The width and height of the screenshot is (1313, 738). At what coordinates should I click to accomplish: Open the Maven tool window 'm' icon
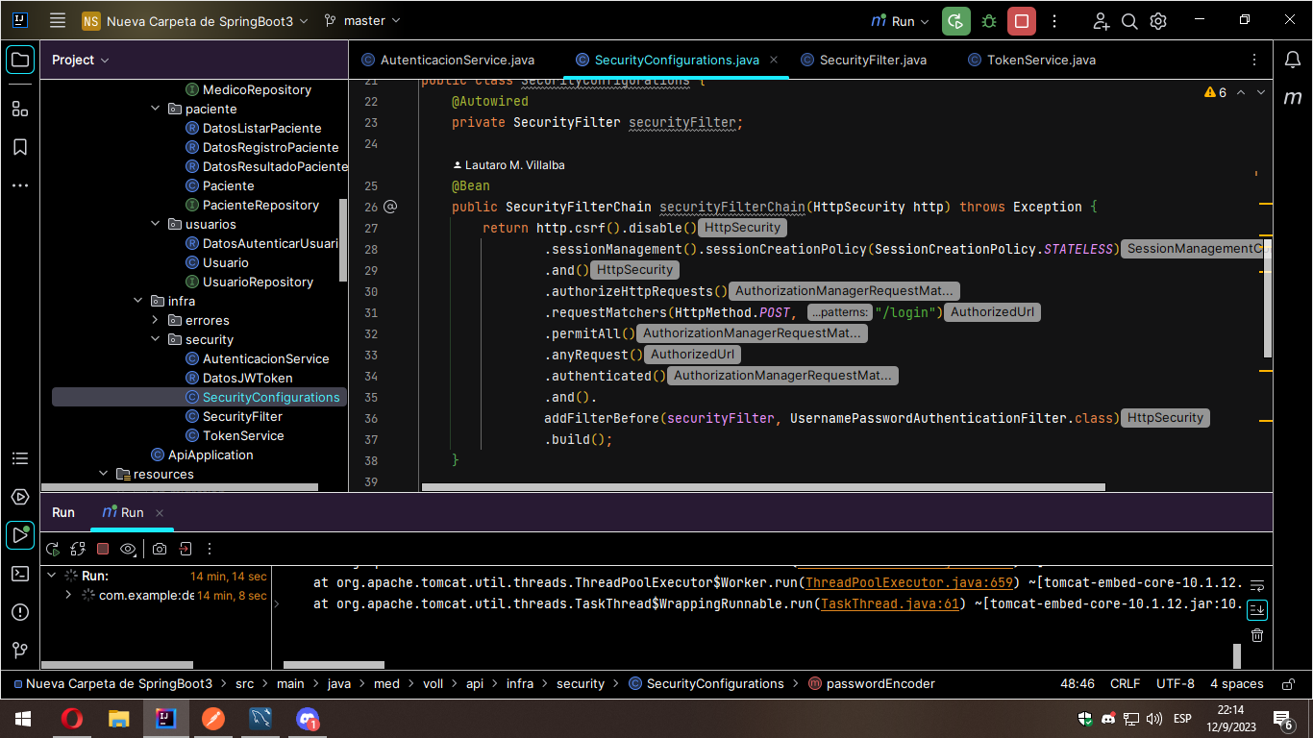[x=1293, y=97]
